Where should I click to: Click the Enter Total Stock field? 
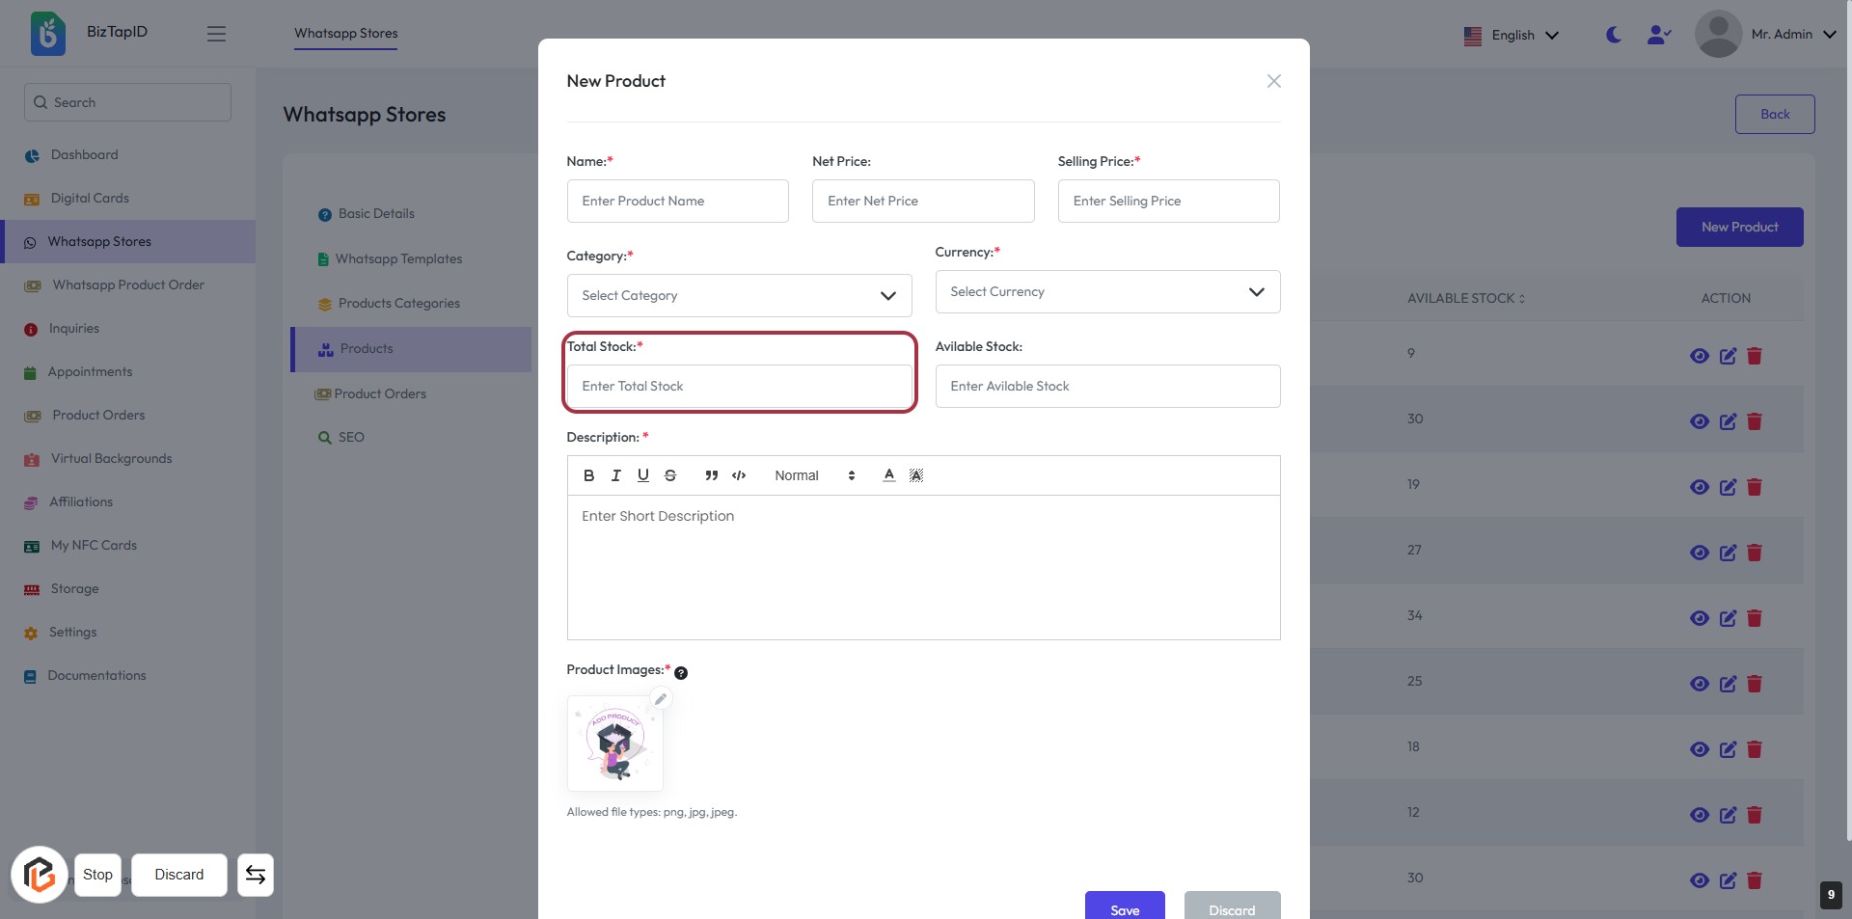point(739,387)
